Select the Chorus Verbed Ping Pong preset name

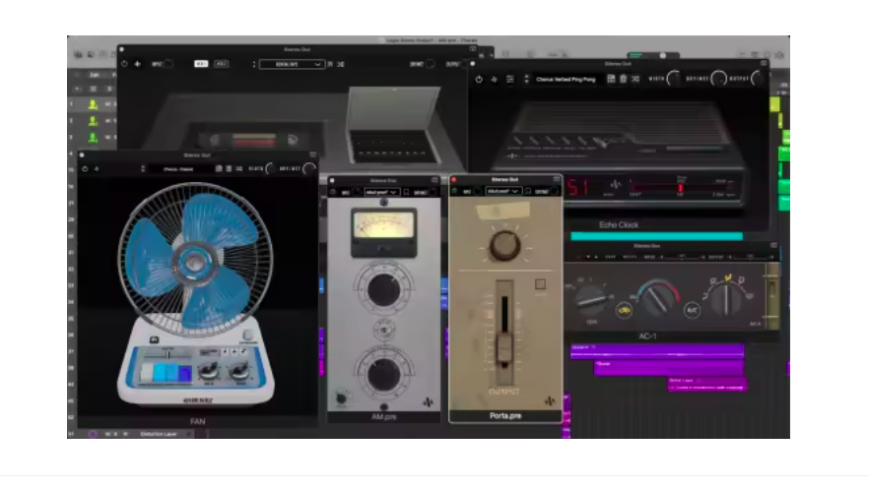tap(566, 79)
